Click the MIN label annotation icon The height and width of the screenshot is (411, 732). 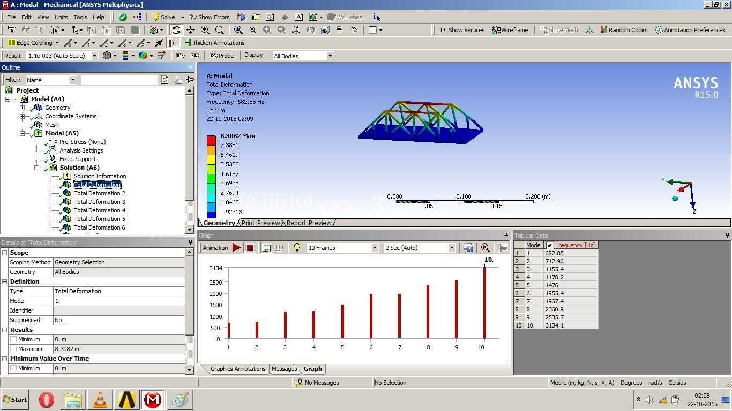pos(195,56)
